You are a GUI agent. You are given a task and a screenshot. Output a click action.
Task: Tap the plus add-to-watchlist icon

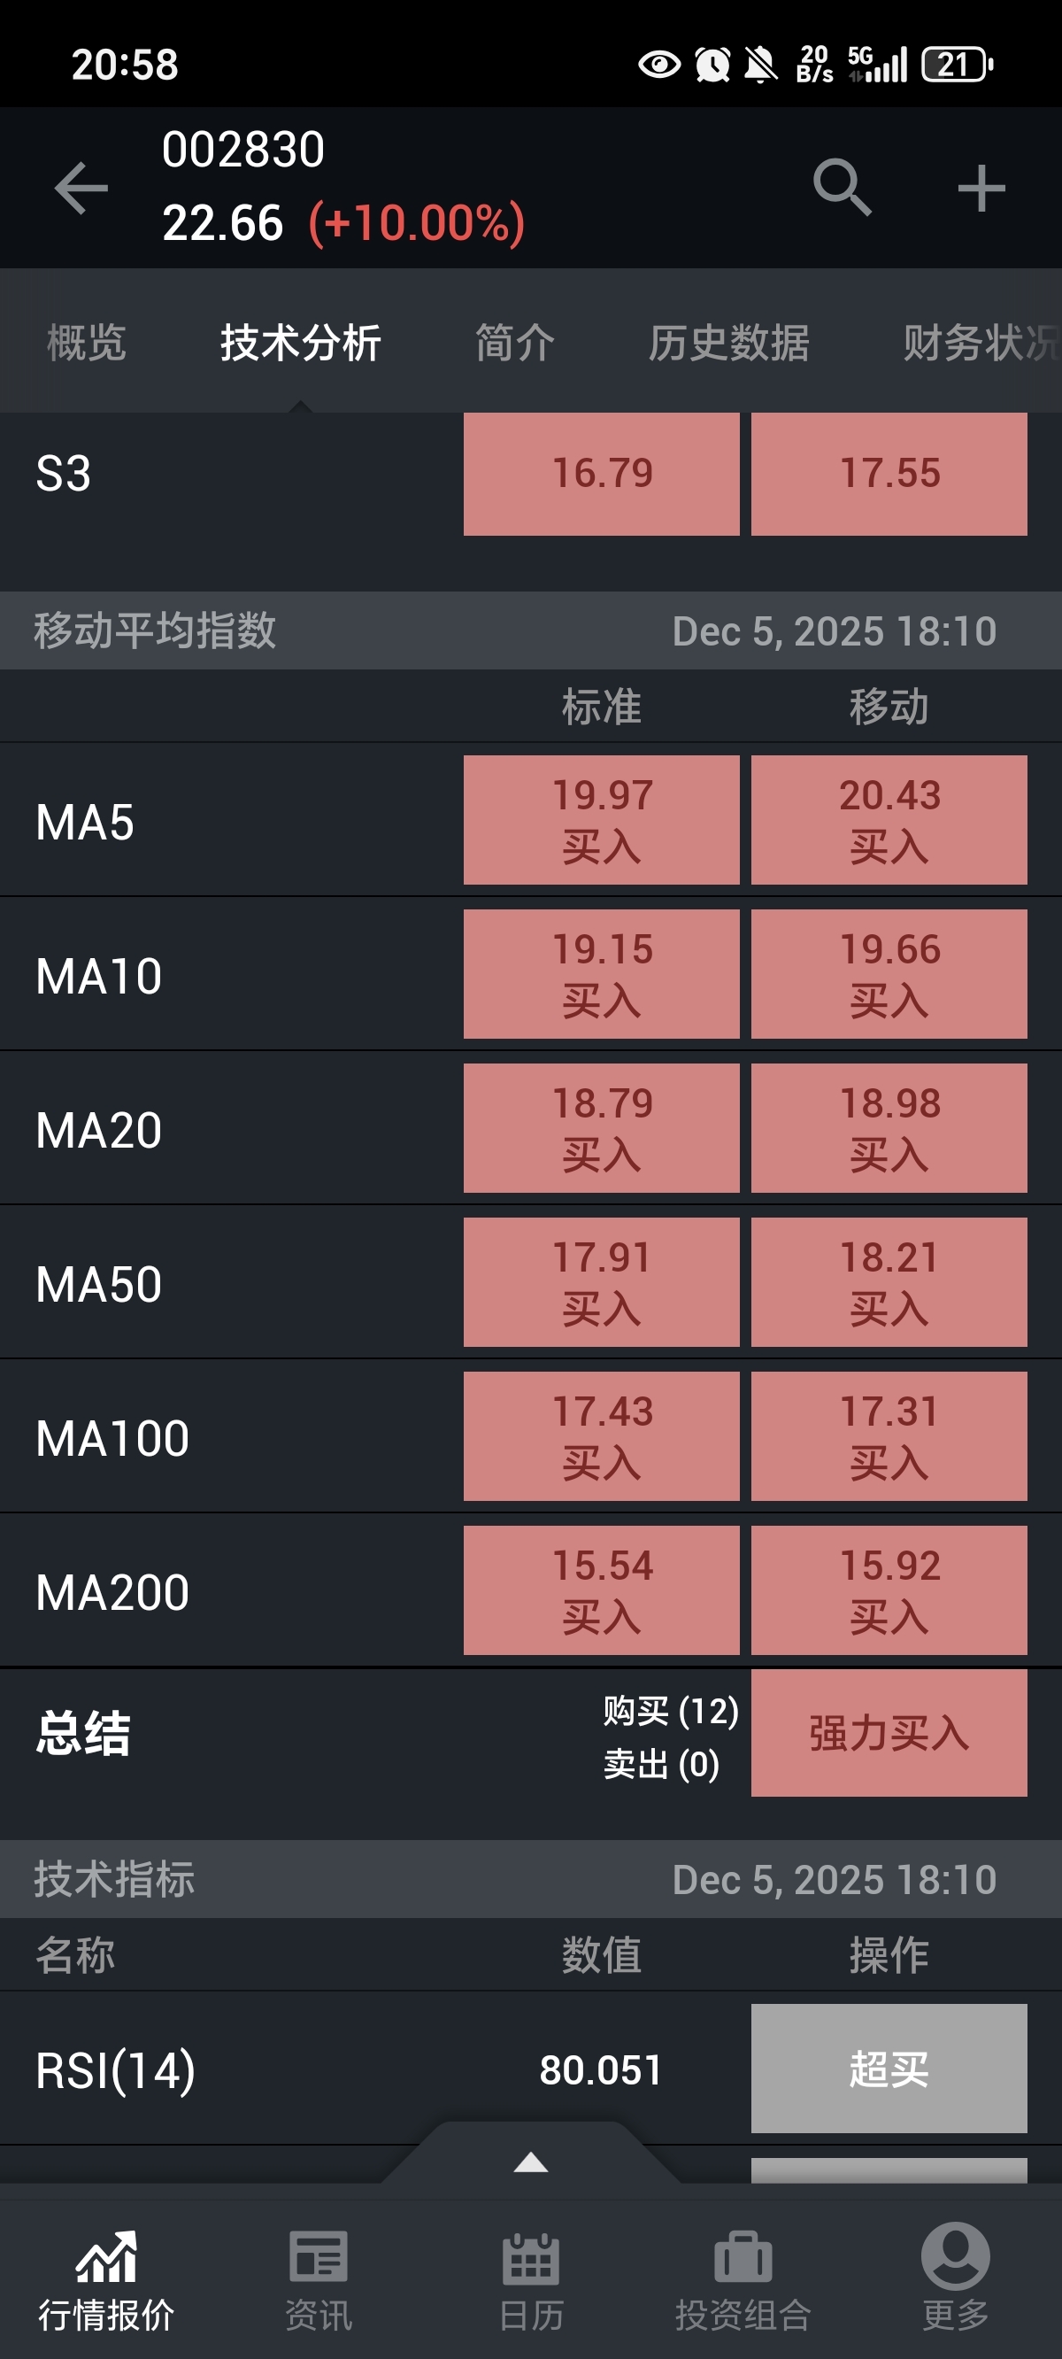pyautogui.click(x=981, y=188)
